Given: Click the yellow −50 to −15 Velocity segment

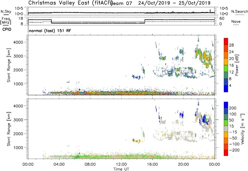Looking at the screenshot, I should (226, 135).
